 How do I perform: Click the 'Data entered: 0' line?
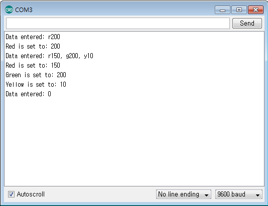[x=29, y=94]
